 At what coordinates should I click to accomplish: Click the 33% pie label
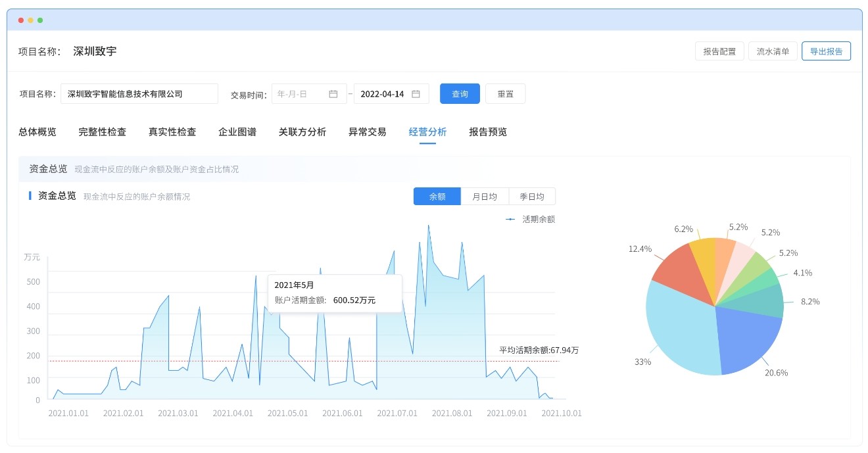pos(642,362)
